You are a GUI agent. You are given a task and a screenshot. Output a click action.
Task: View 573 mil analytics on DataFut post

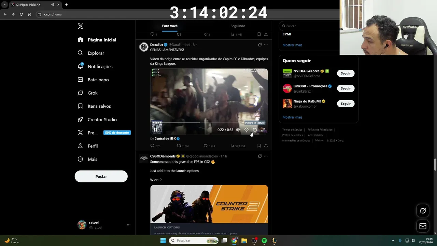tap(238, 146)
